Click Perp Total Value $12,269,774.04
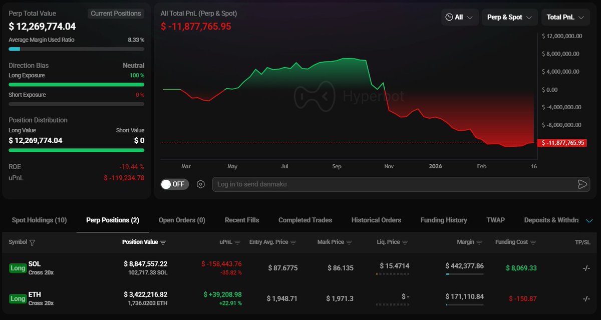 pyautogui.click(x=42, y=27)
